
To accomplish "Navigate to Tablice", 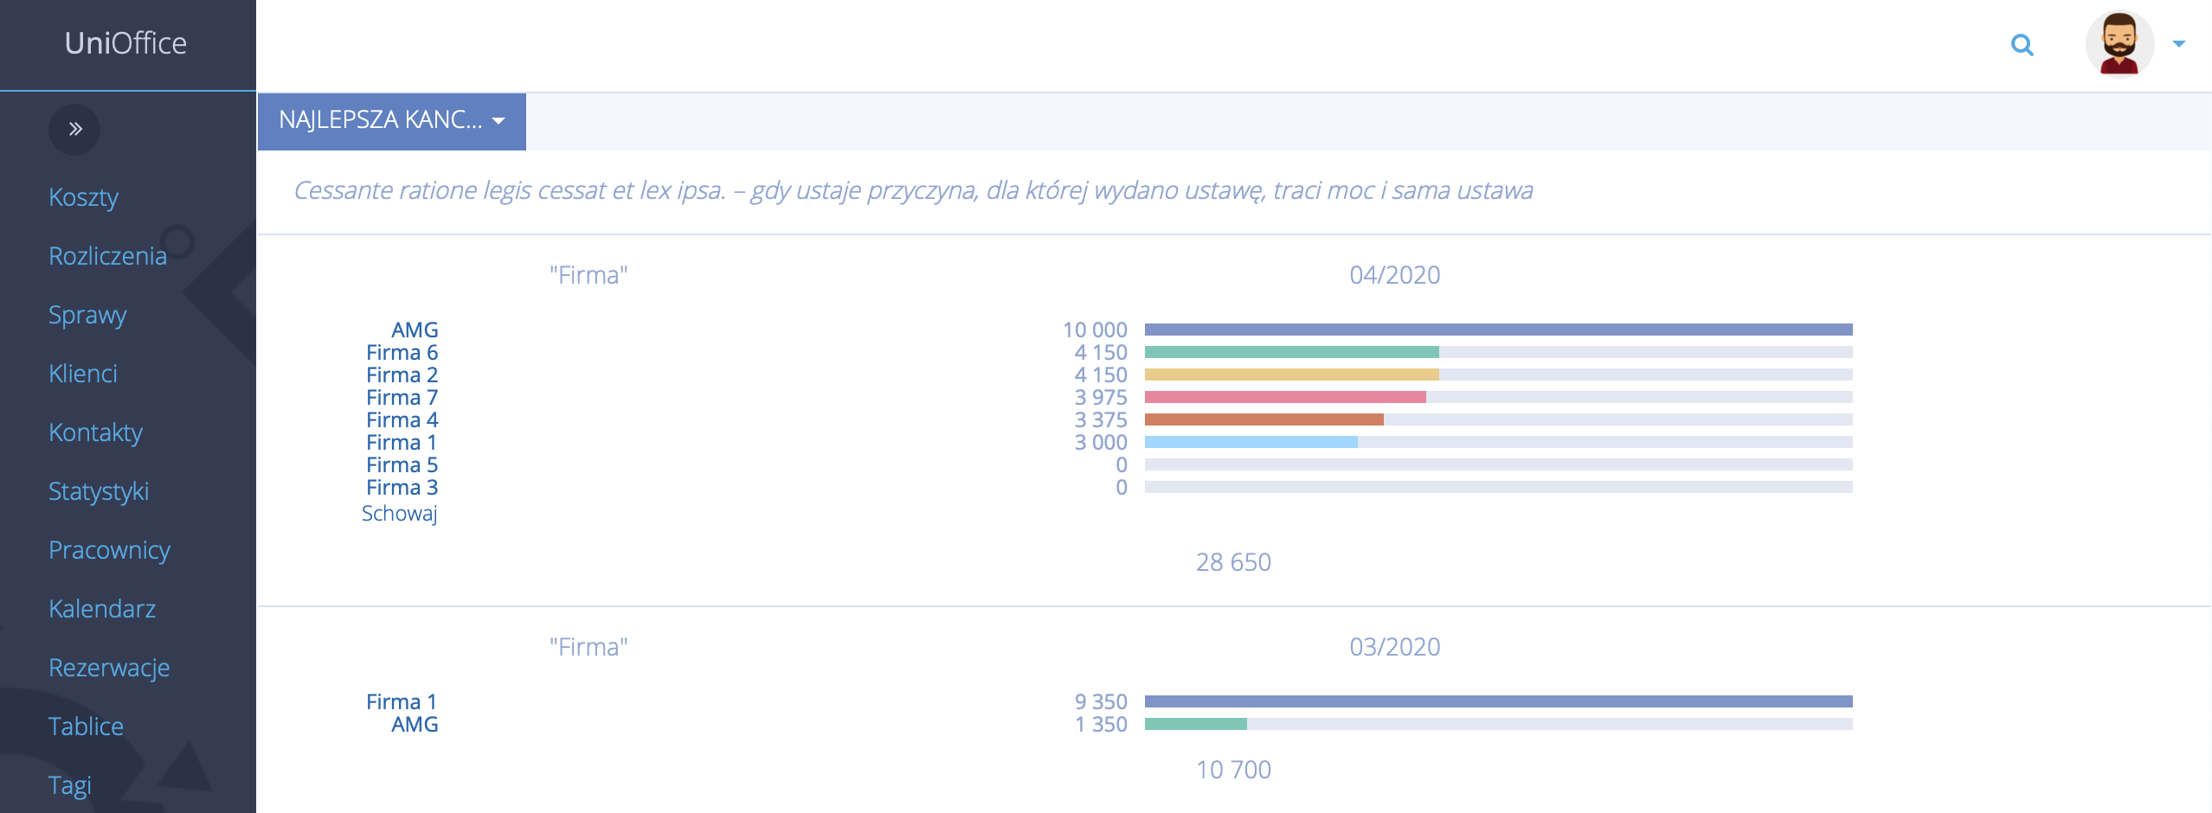I will [x=86, y=727].
